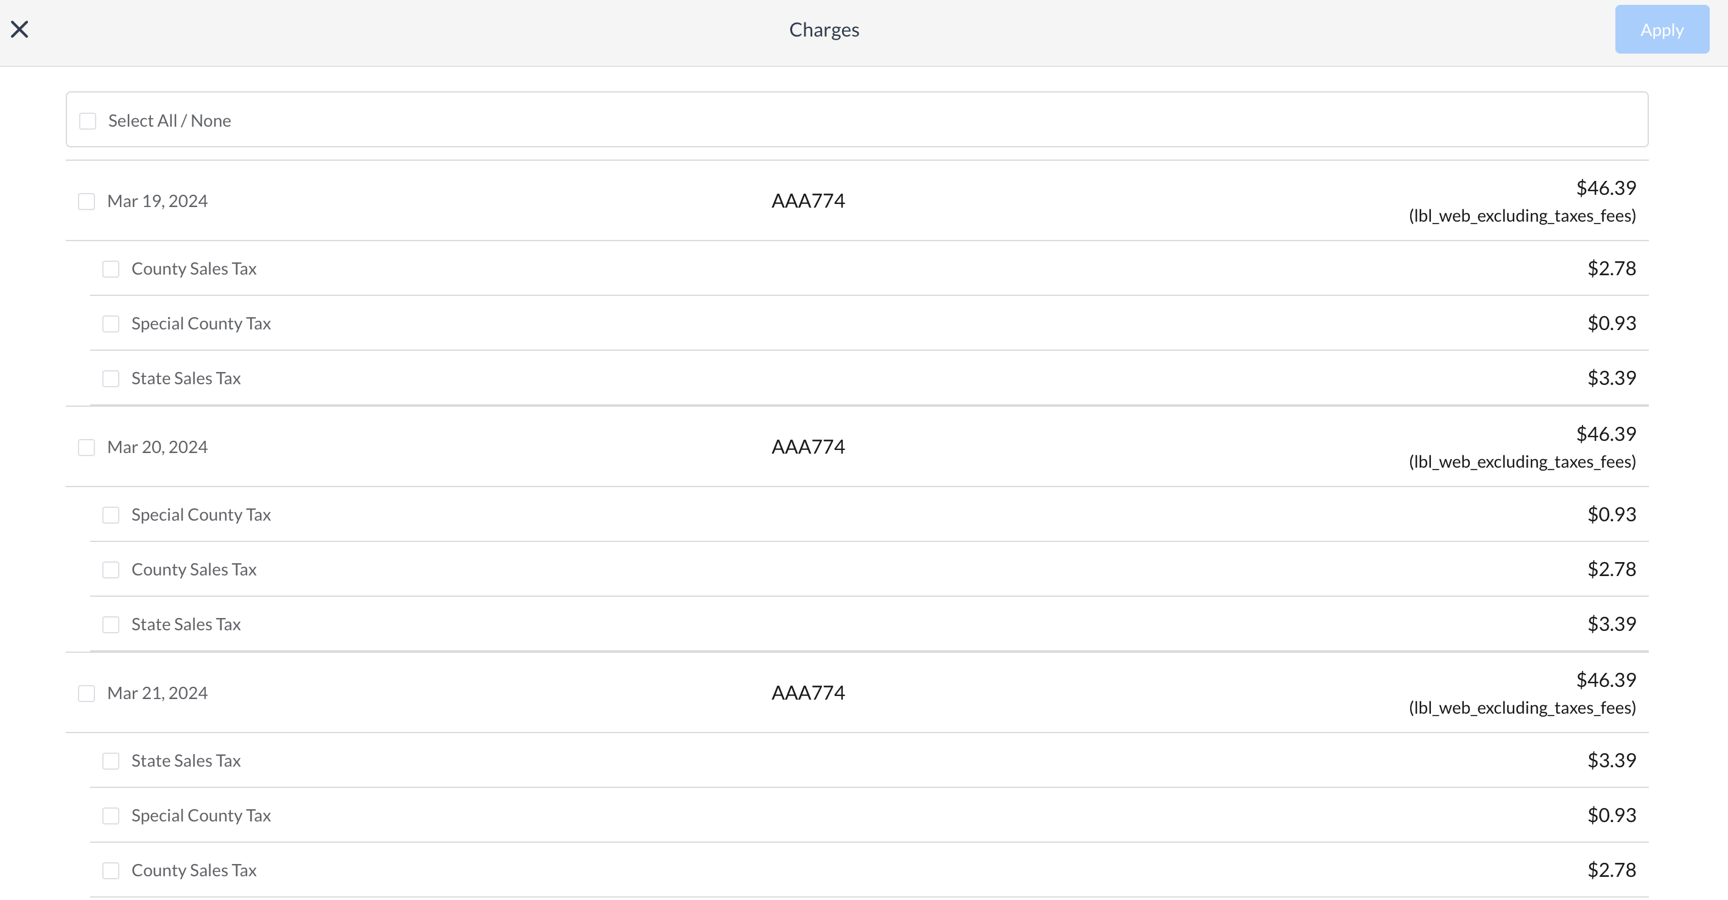Select State Sales Tax under Mar 20

[111, 624]
